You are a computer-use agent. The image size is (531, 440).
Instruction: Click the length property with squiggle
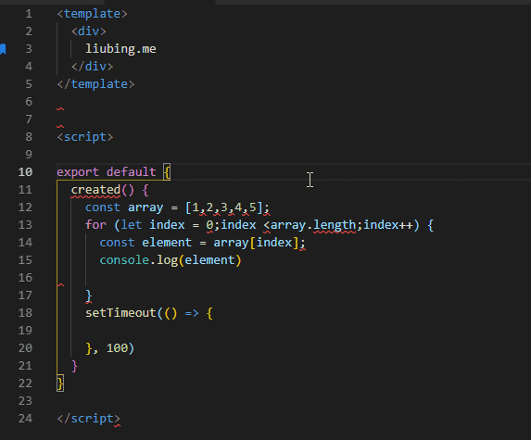(335, 225)
